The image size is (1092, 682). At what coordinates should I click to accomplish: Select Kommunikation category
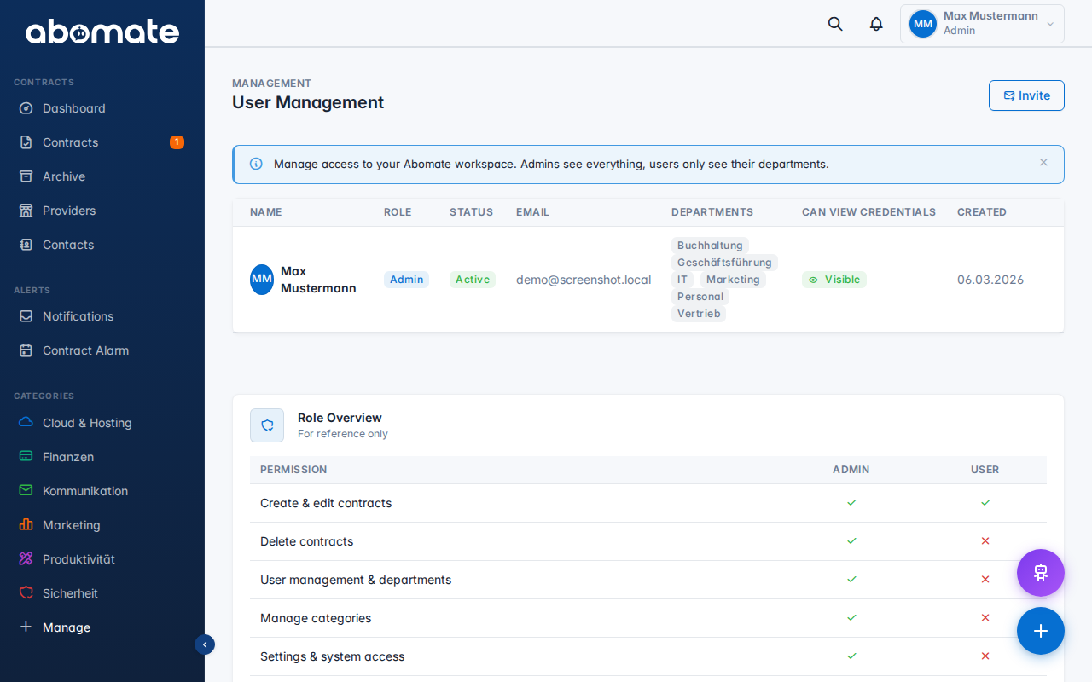(x=102, y=491)
